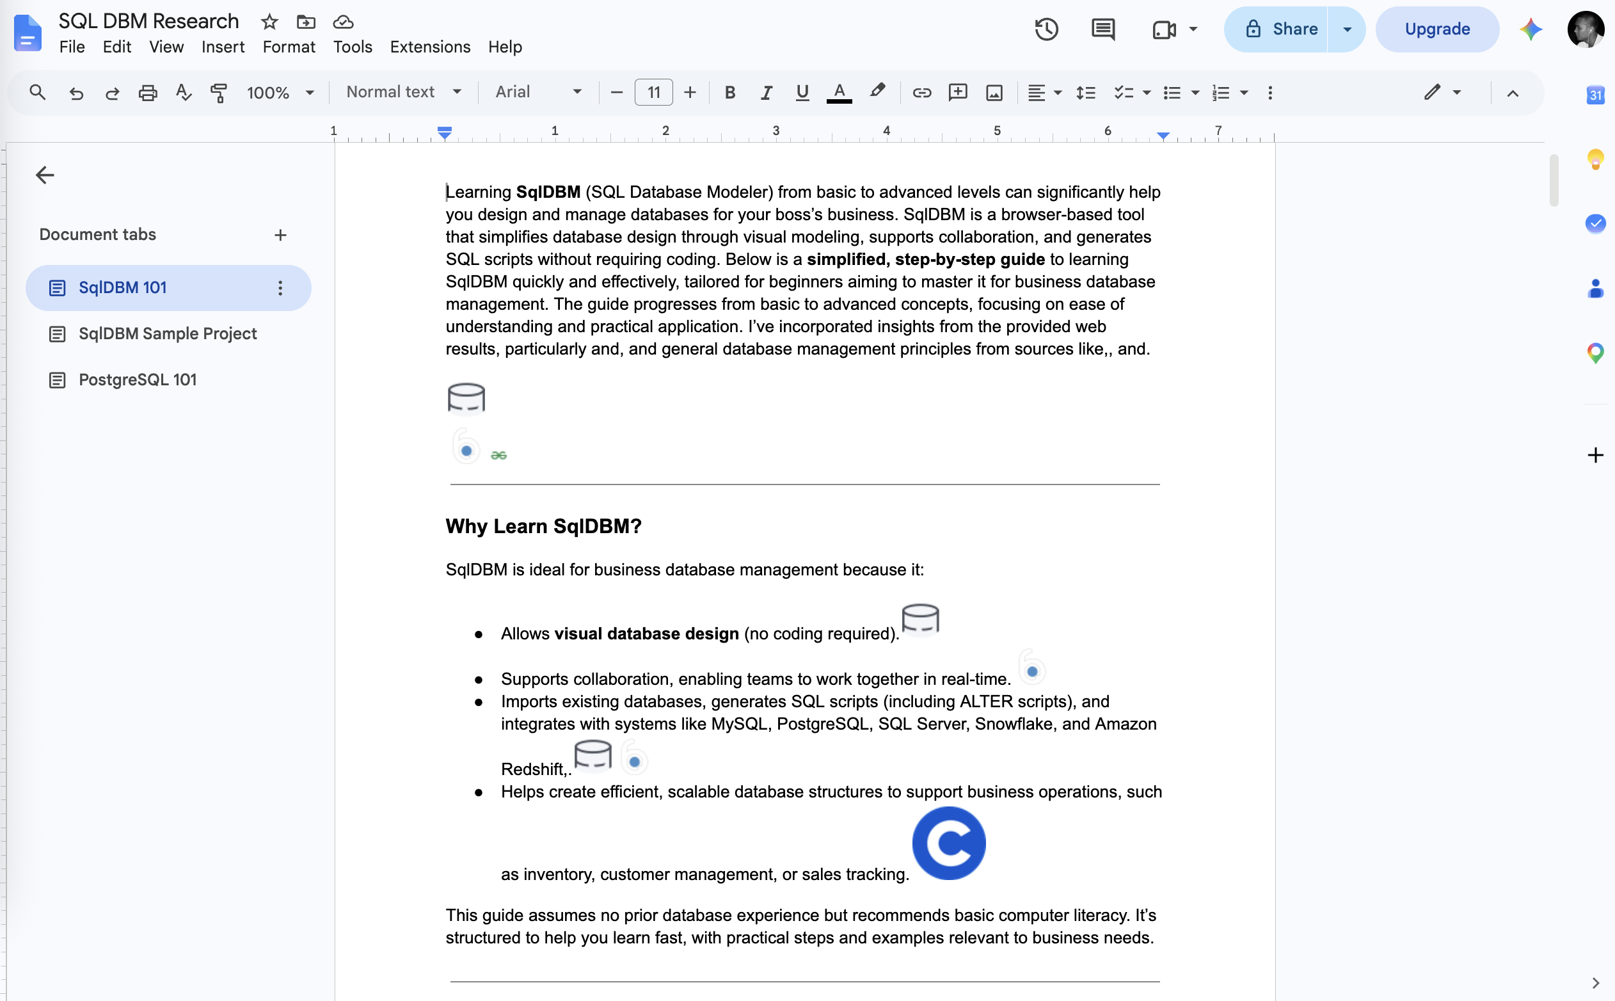Open the Arial font dropdown
This screenshot has height=1001, width=1615.
coord(538,92)
